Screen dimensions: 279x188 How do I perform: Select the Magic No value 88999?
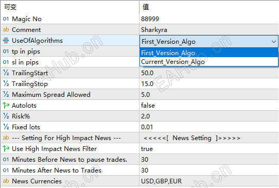click(x=150, y=19)
